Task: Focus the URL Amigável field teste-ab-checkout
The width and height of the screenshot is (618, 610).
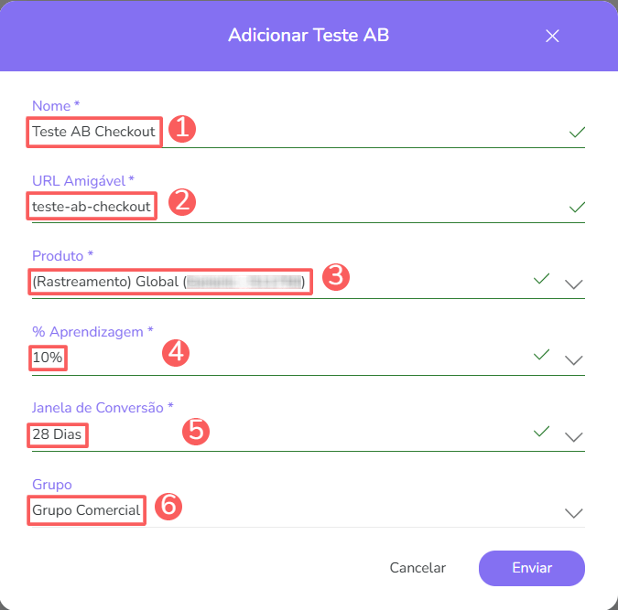Action: (x=92, y=207)
